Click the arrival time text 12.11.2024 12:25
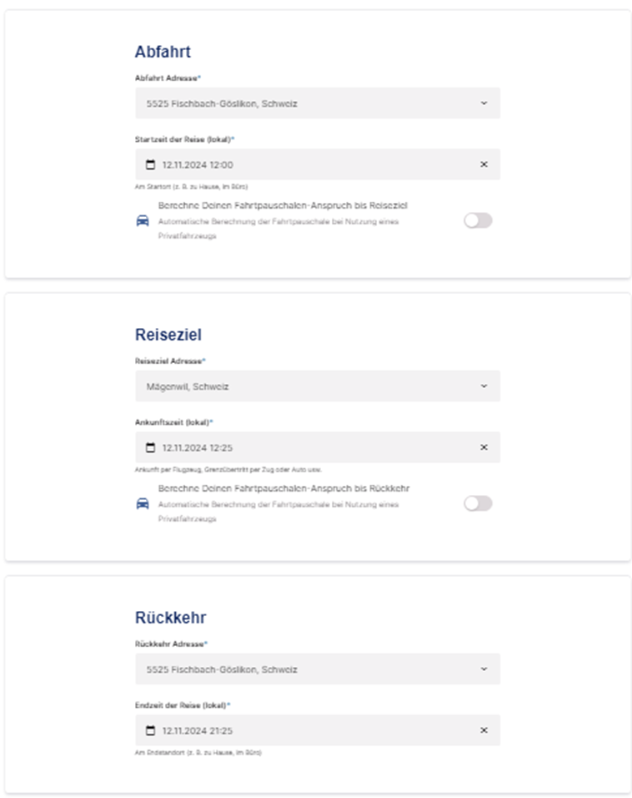 (x=198, y=448)
